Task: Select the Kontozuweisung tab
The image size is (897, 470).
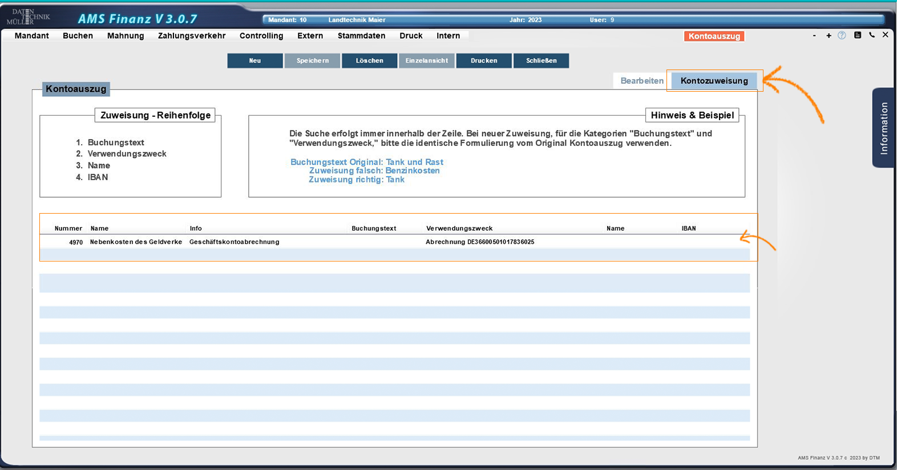Action: [714, 81]
